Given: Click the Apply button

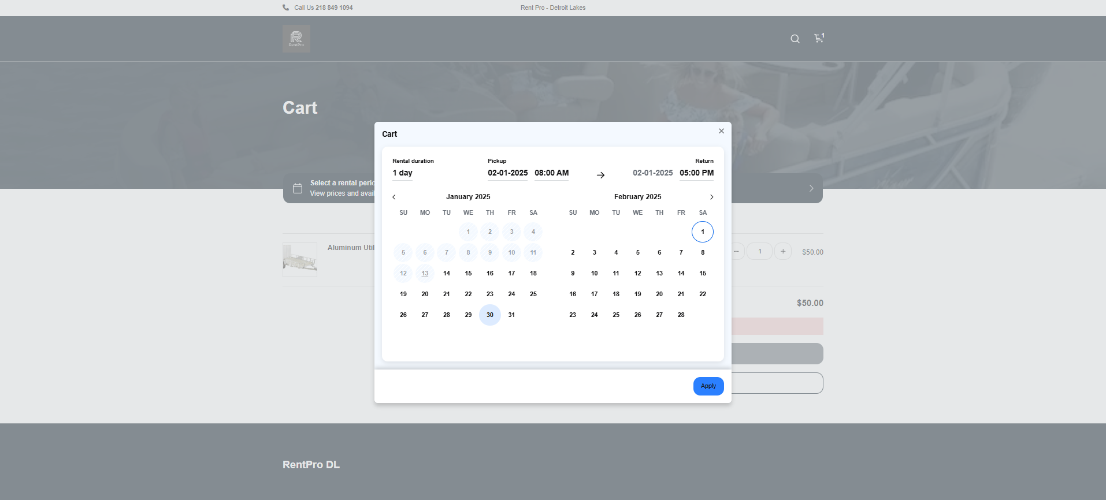Looking at the screenshot, I should tap(708, 386).
